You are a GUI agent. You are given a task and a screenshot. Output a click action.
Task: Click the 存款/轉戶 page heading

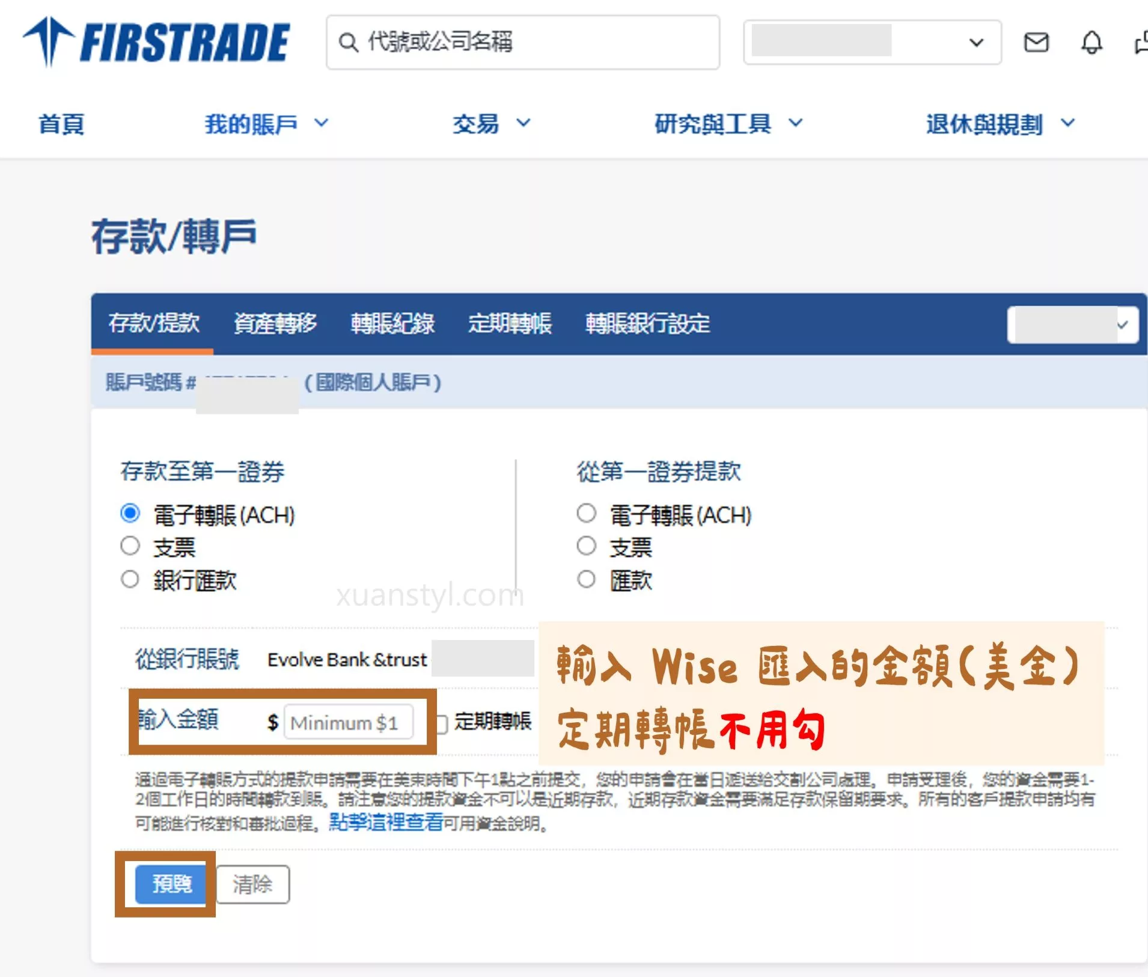click(174, 236)
